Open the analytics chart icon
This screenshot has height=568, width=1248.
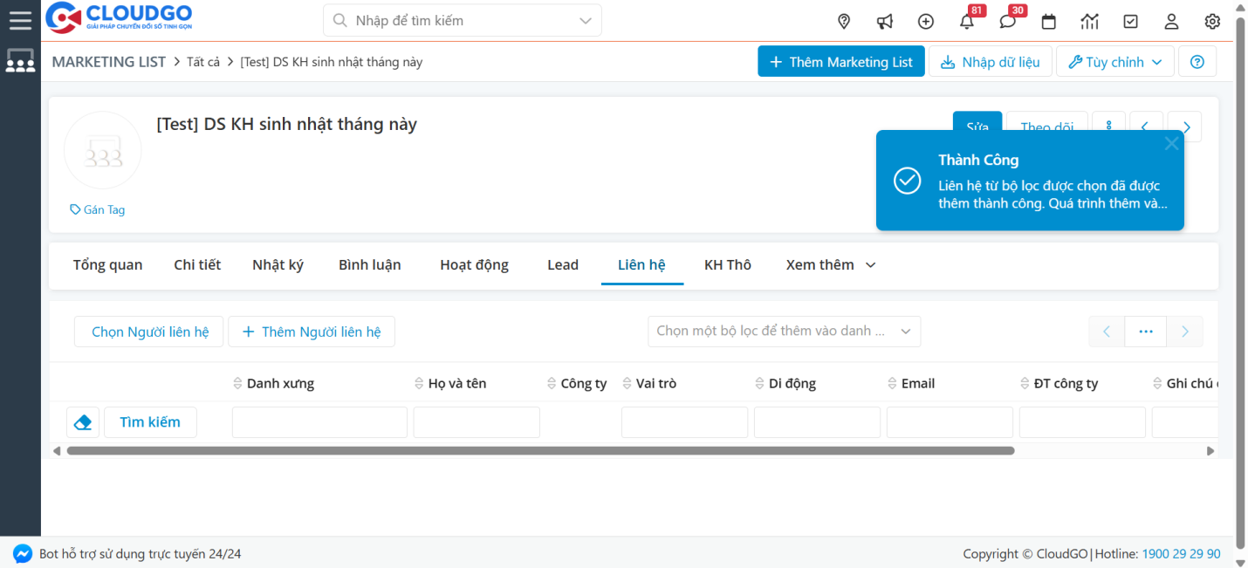[x=1089, y=21]
